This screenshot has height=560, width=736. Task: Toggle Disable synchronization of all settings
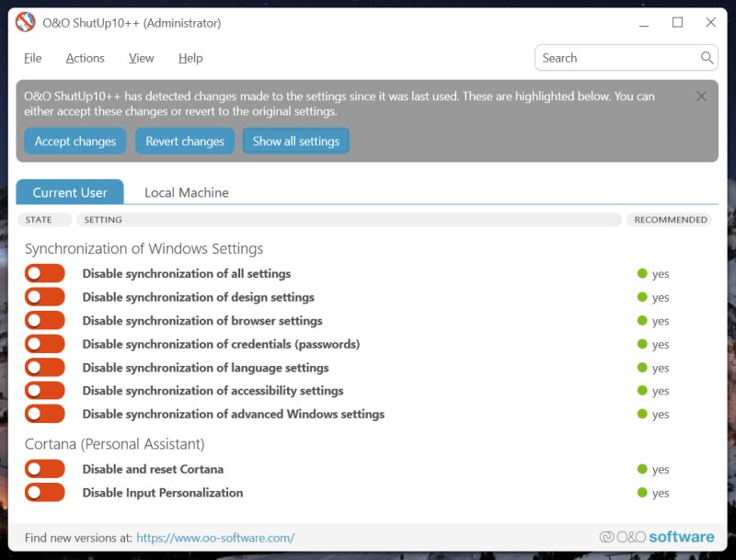[45, 273]
